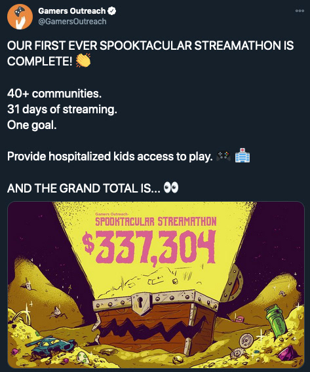Image resolution: width=310 pixels, height=372 pixels.
Task: Open the Spooktacular Streamathon image
Action: [x=156, y=285]
